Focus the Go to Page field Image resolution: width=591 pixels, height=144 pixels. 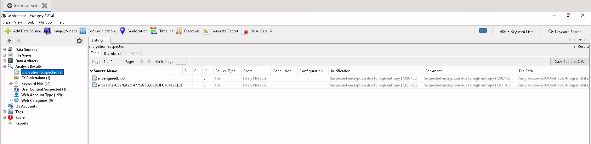(181, 61)
